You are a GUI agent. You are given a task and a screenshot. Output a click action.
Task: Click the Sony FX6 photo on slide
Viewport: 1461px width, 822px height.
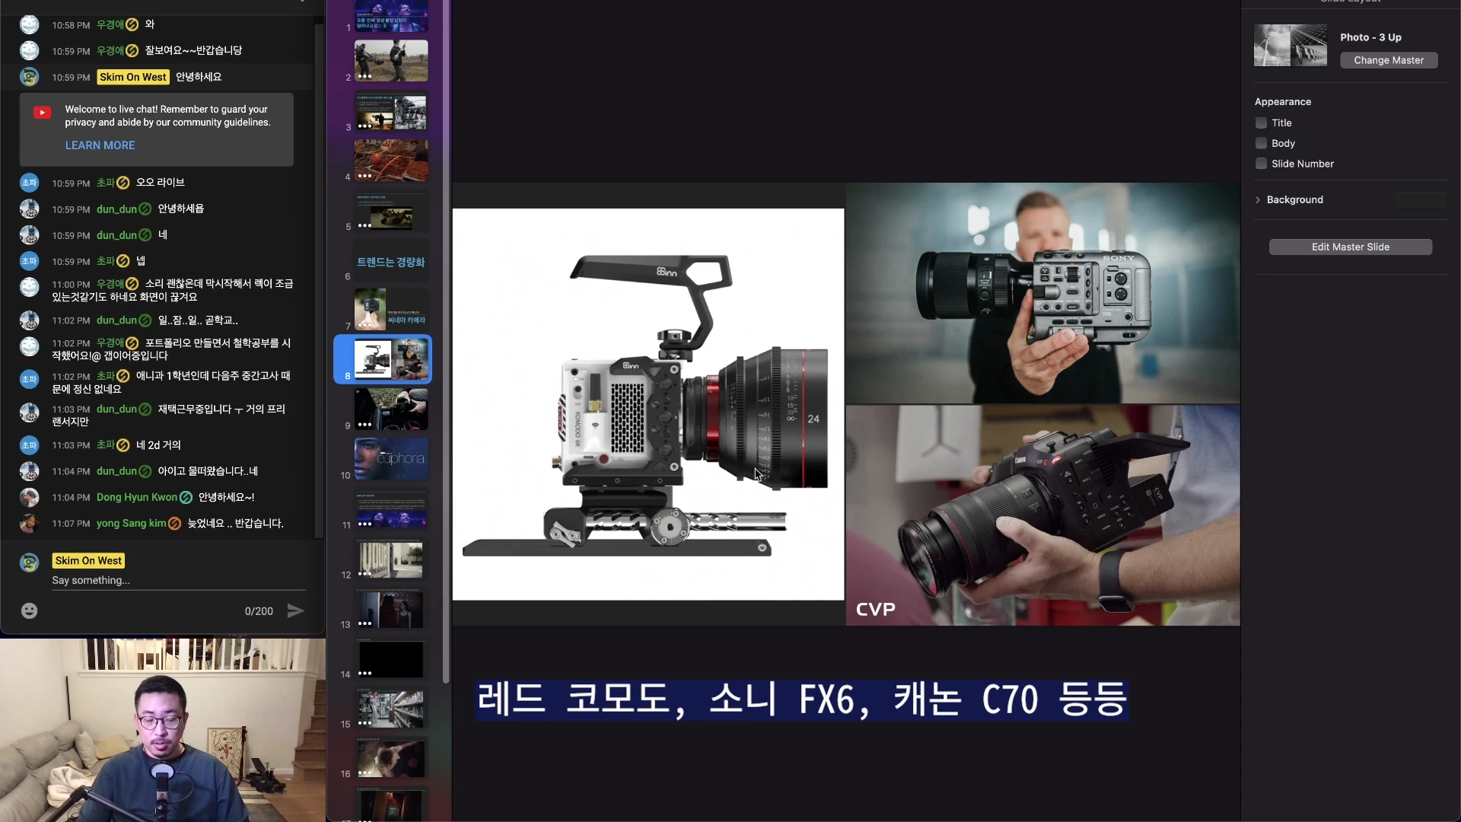(1043, 293)
